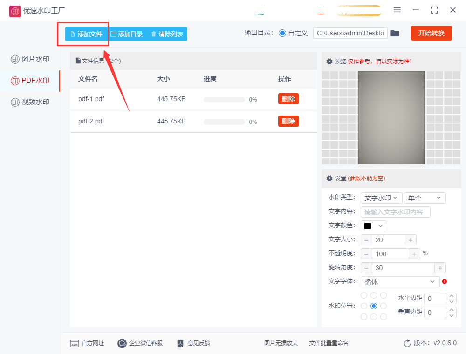Open 企业微信客服 customer service link
This screenshot has width=466, height=354.
pyautogui.click(x=140, y=343)
